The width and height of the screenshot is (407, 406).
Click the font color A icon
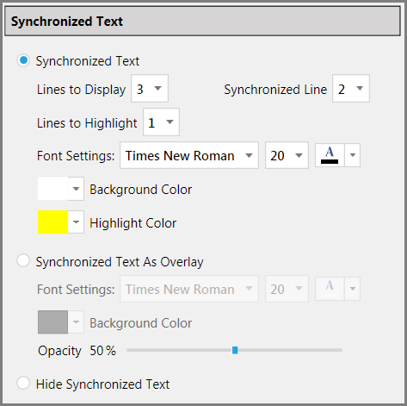(330, 155)
